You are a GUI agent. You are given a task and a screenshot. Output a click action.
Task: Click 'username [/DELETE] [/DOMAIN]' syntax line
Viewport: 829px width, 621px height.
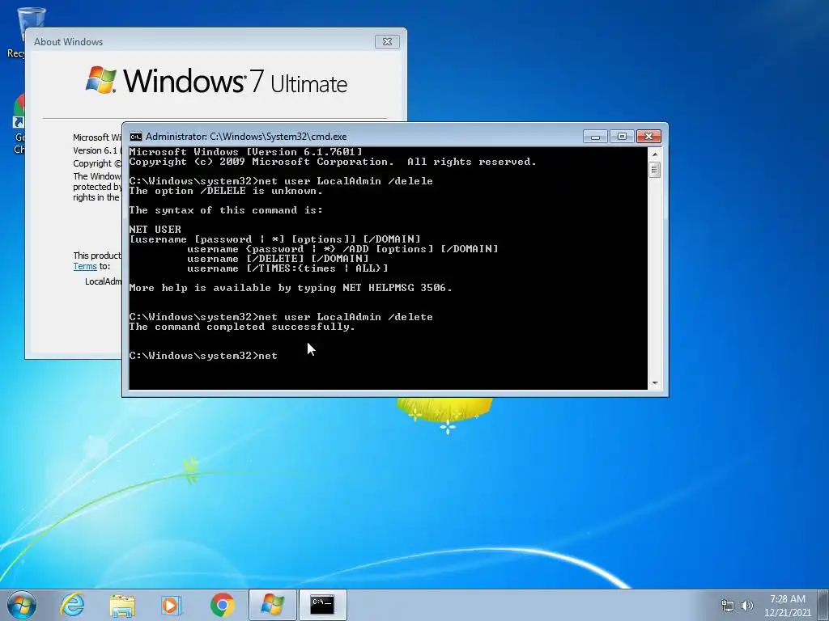(x=278, y=259)
